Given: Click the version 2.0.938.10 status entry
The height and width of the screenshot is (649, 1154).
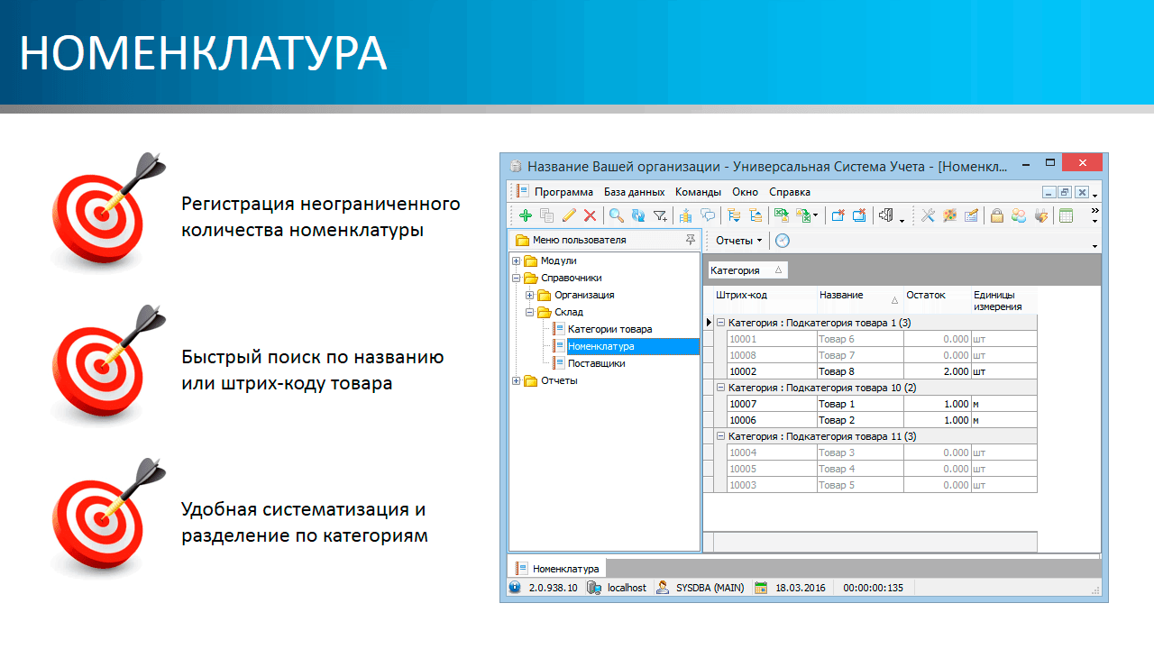Looking at the screenshot, I should [553, 588].
